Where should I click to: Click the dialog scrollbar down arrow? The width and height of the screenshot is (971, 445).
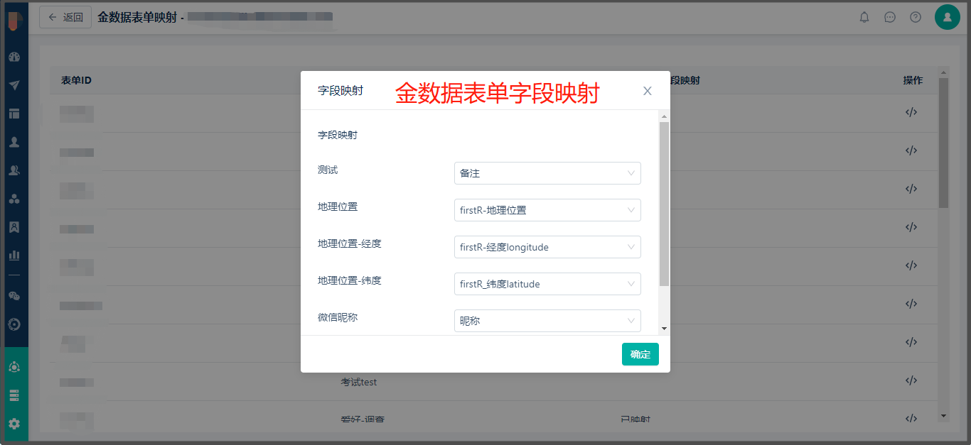click(664, 329)
